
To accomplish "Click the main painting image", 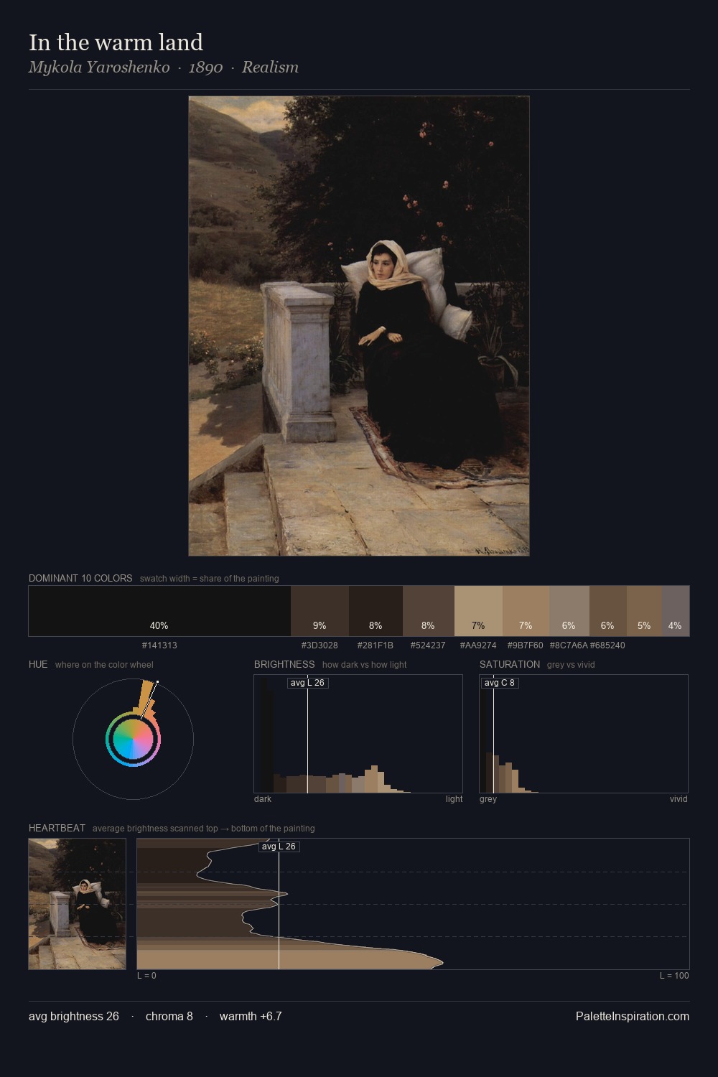I will (359, 326).
